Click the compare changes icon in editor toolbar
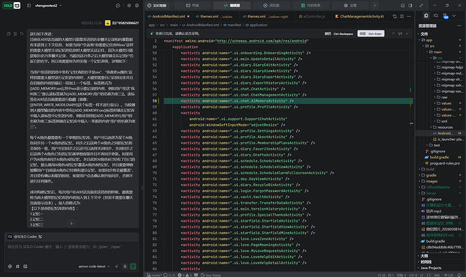The height and width of the screenshot is (277, 466). coord(394,16)
